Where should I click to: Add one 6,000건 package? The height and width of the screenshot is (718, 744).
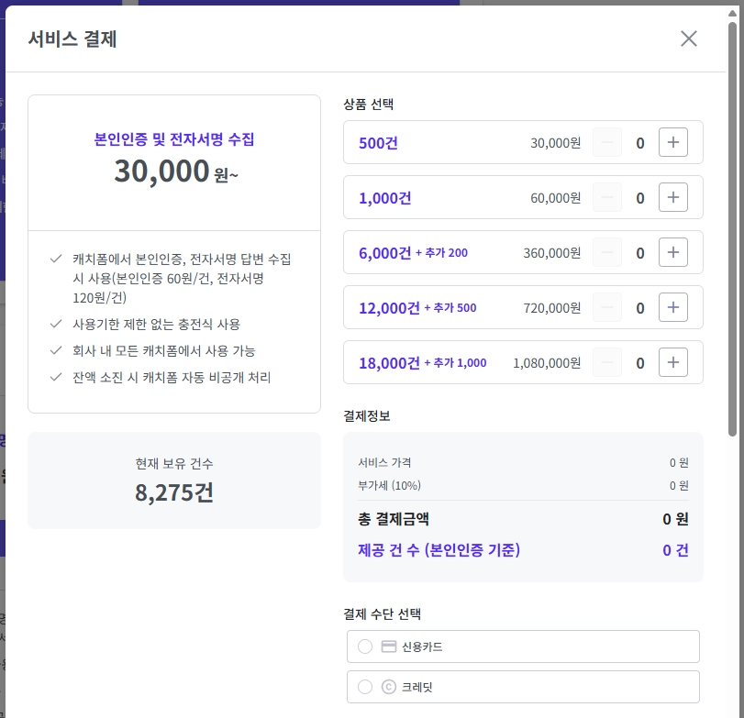(673, 252)
